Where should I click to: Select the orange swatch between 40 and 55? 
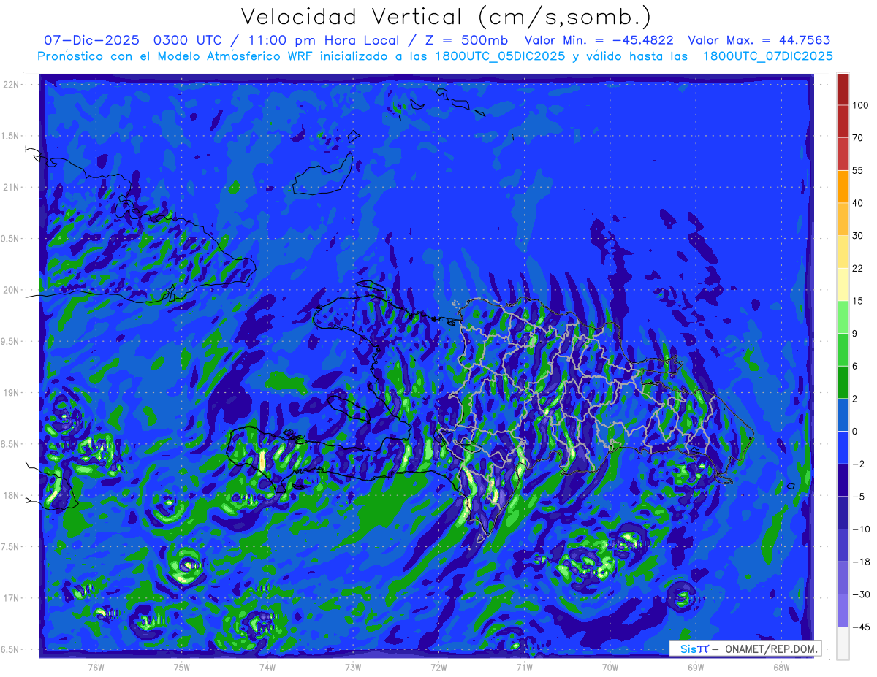(843, 186)
